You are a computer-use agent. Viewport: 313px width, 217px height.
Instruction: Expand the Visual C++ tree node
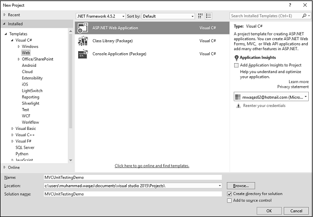point(13,135)
